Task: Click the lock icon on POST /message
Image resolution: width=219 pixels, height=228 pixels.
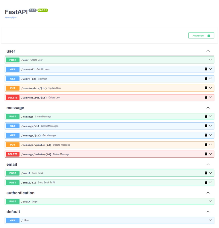Action: tap(206, 116)
